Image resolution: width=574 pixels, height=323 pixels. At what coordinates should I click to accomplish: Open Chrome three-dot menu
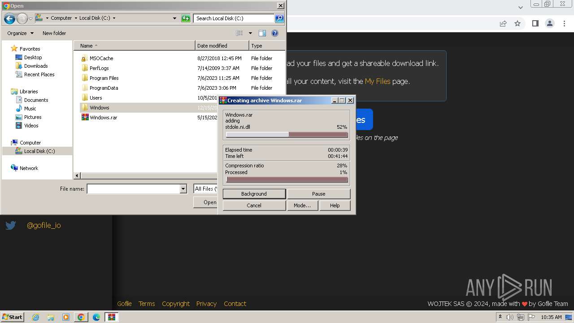click(x=564, y=23)
